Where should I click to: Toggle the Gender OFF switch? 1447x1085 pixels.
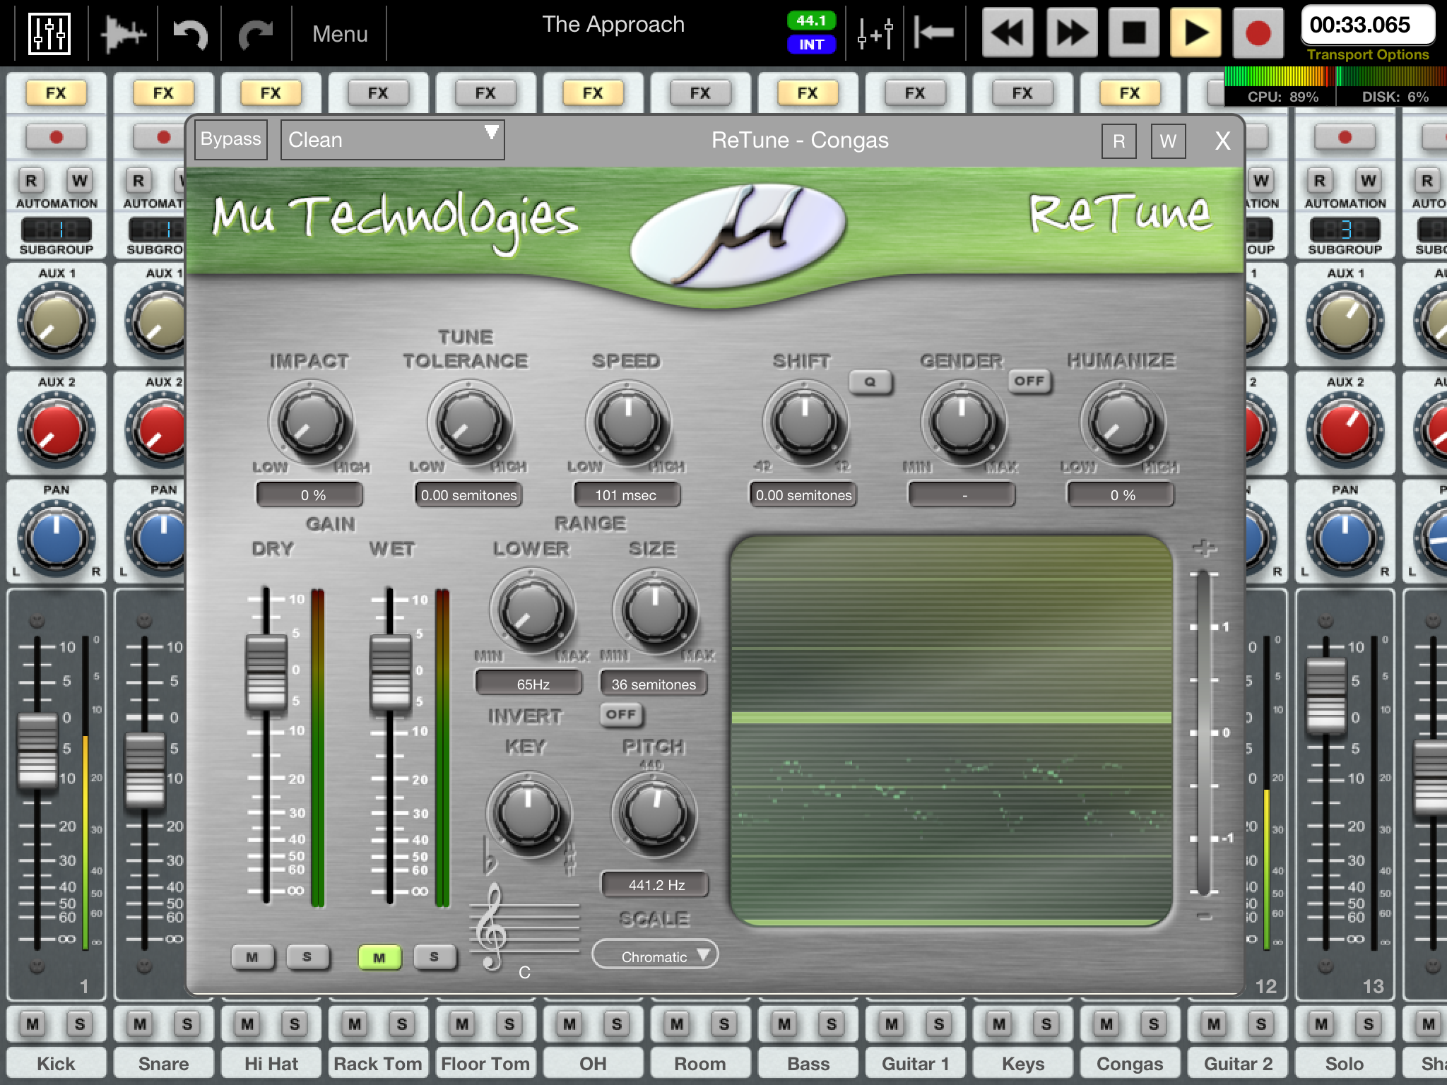[x=1029, y=381]
